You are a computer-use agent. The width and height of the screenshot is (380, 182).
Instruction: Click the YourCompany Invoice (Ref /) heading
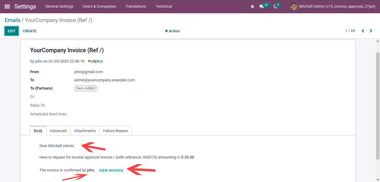coord(67,50)
